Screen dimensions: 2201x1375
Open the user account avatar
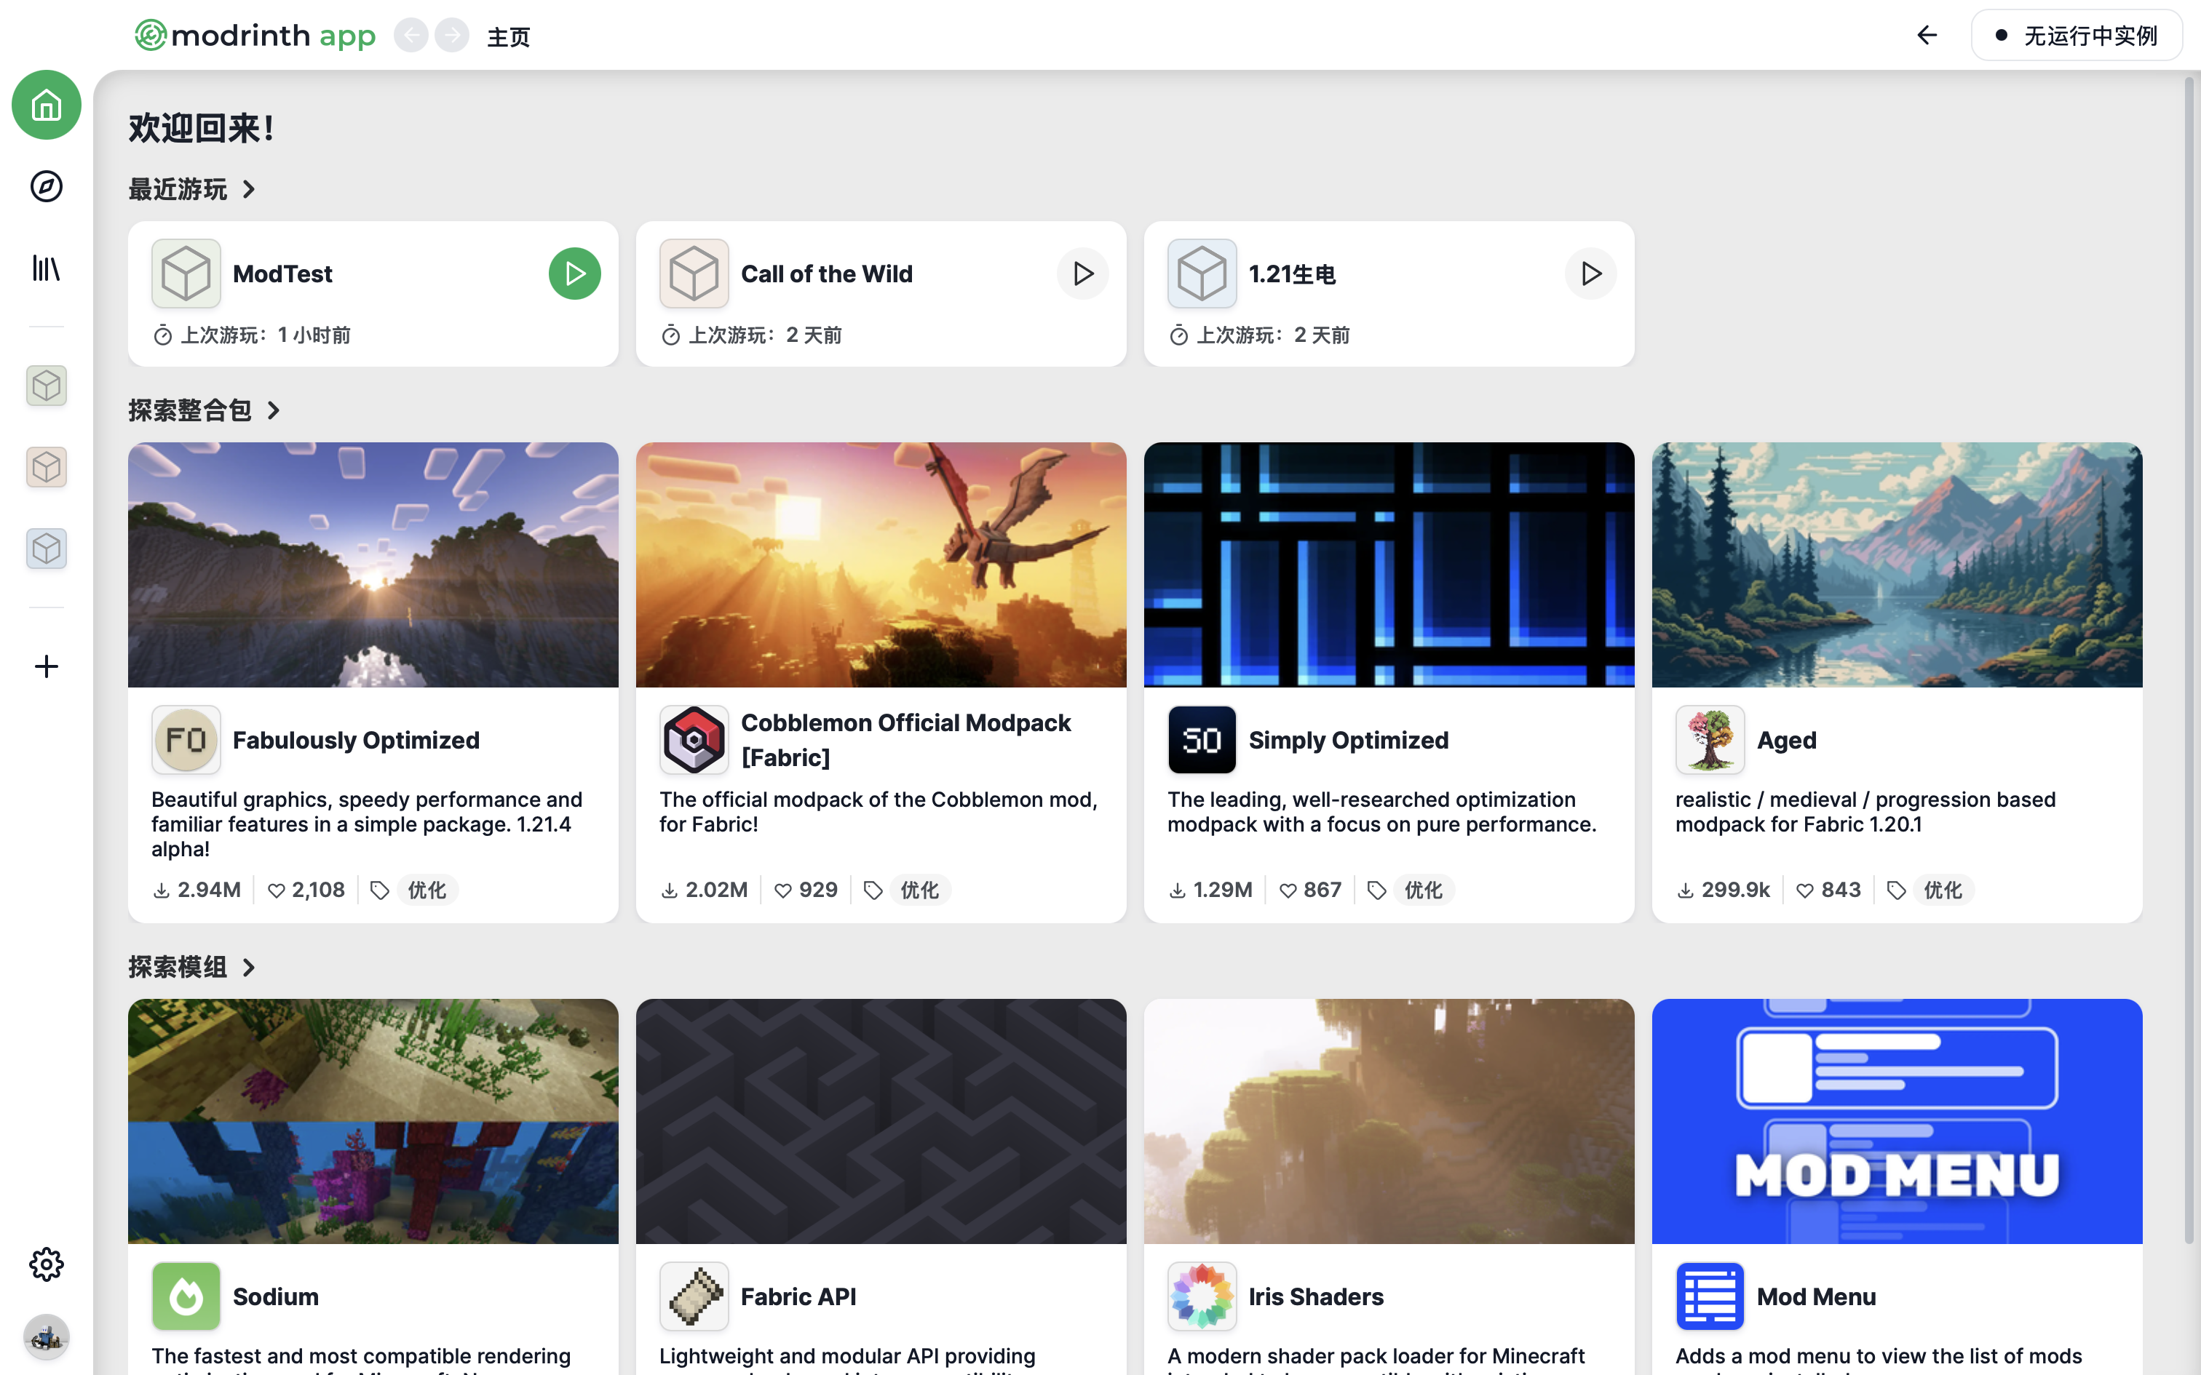pos(47,1338)
